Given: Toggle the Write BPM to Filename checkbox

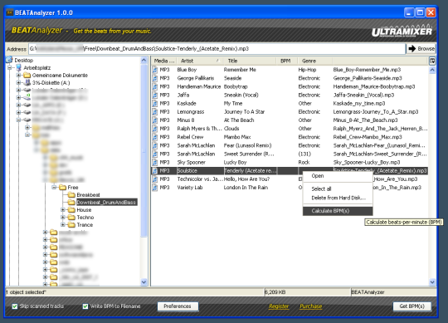Looking at the screenshot, I should click(85, 306).
